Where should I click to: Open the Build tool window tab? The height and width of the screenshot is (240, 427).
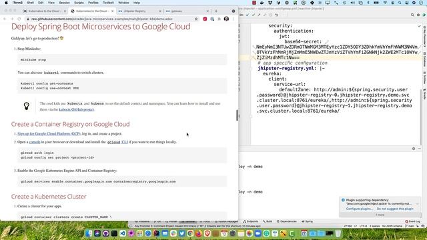[x=268, y=221]
